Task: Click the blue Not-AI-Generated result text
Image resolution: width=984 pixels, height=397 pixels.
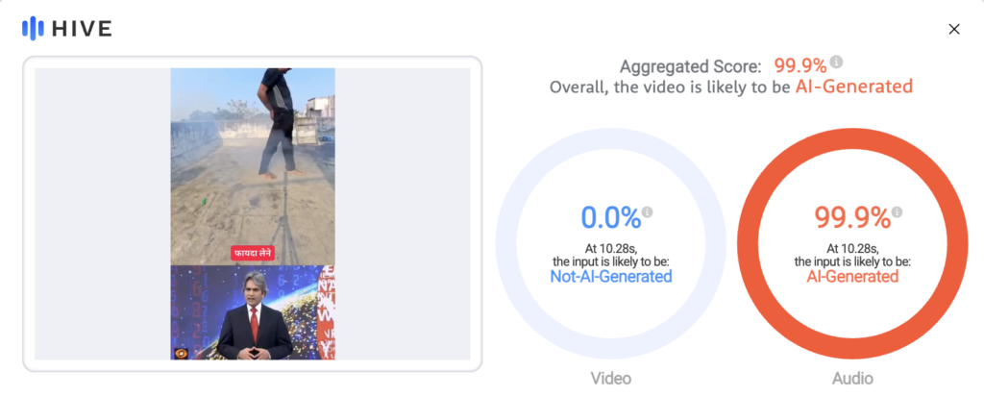Action: tap(611, 277)
